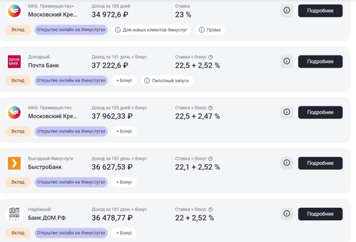This screenshot has width=356, height=242.
Task: Click Банк ДОМ.РФ logo
Action: 14,214
